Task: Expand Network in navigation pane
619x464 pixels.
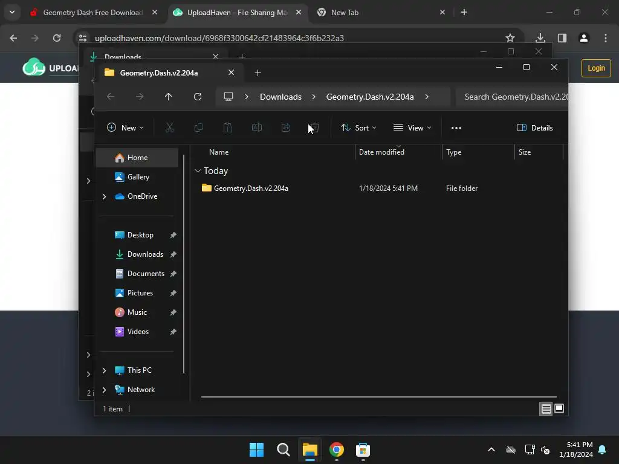Action: [x=104, y=390]
